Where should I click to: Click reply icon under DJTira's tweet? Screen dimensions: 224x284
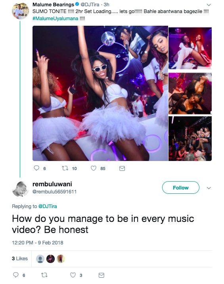(36, 168)
